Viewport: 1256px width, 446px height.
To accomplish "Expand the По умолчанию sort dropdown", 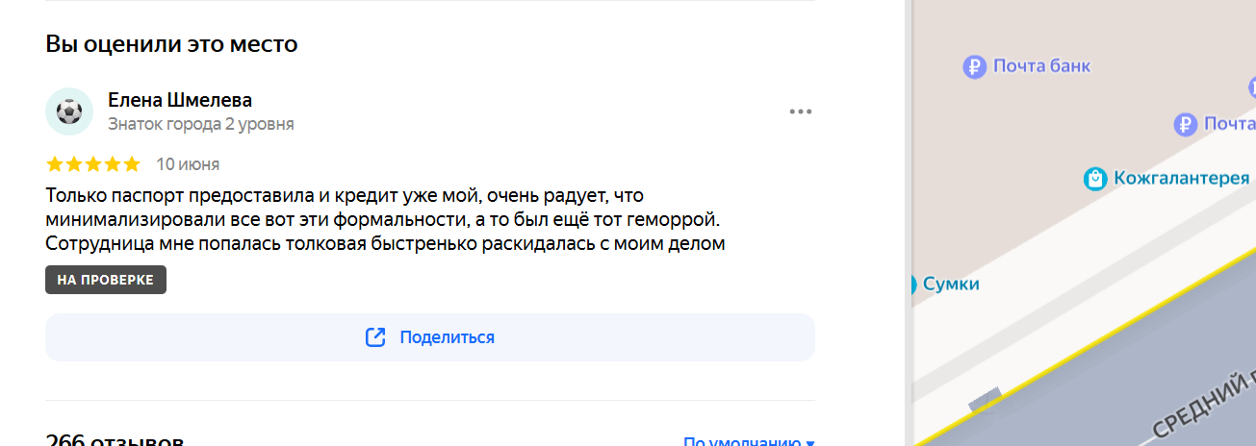I will pos(749,442).
